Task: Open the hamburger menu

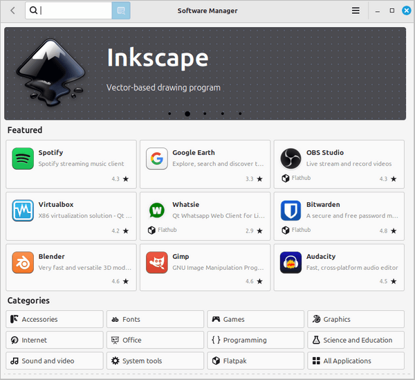Action: [356, 10]
